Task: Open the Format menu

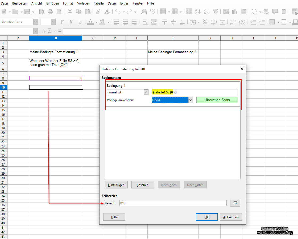Action: point(68,3)
